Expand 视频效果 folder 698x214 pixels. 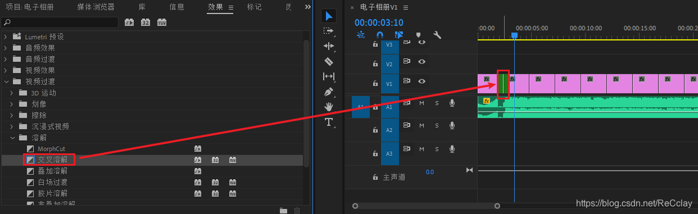point(6,70)
